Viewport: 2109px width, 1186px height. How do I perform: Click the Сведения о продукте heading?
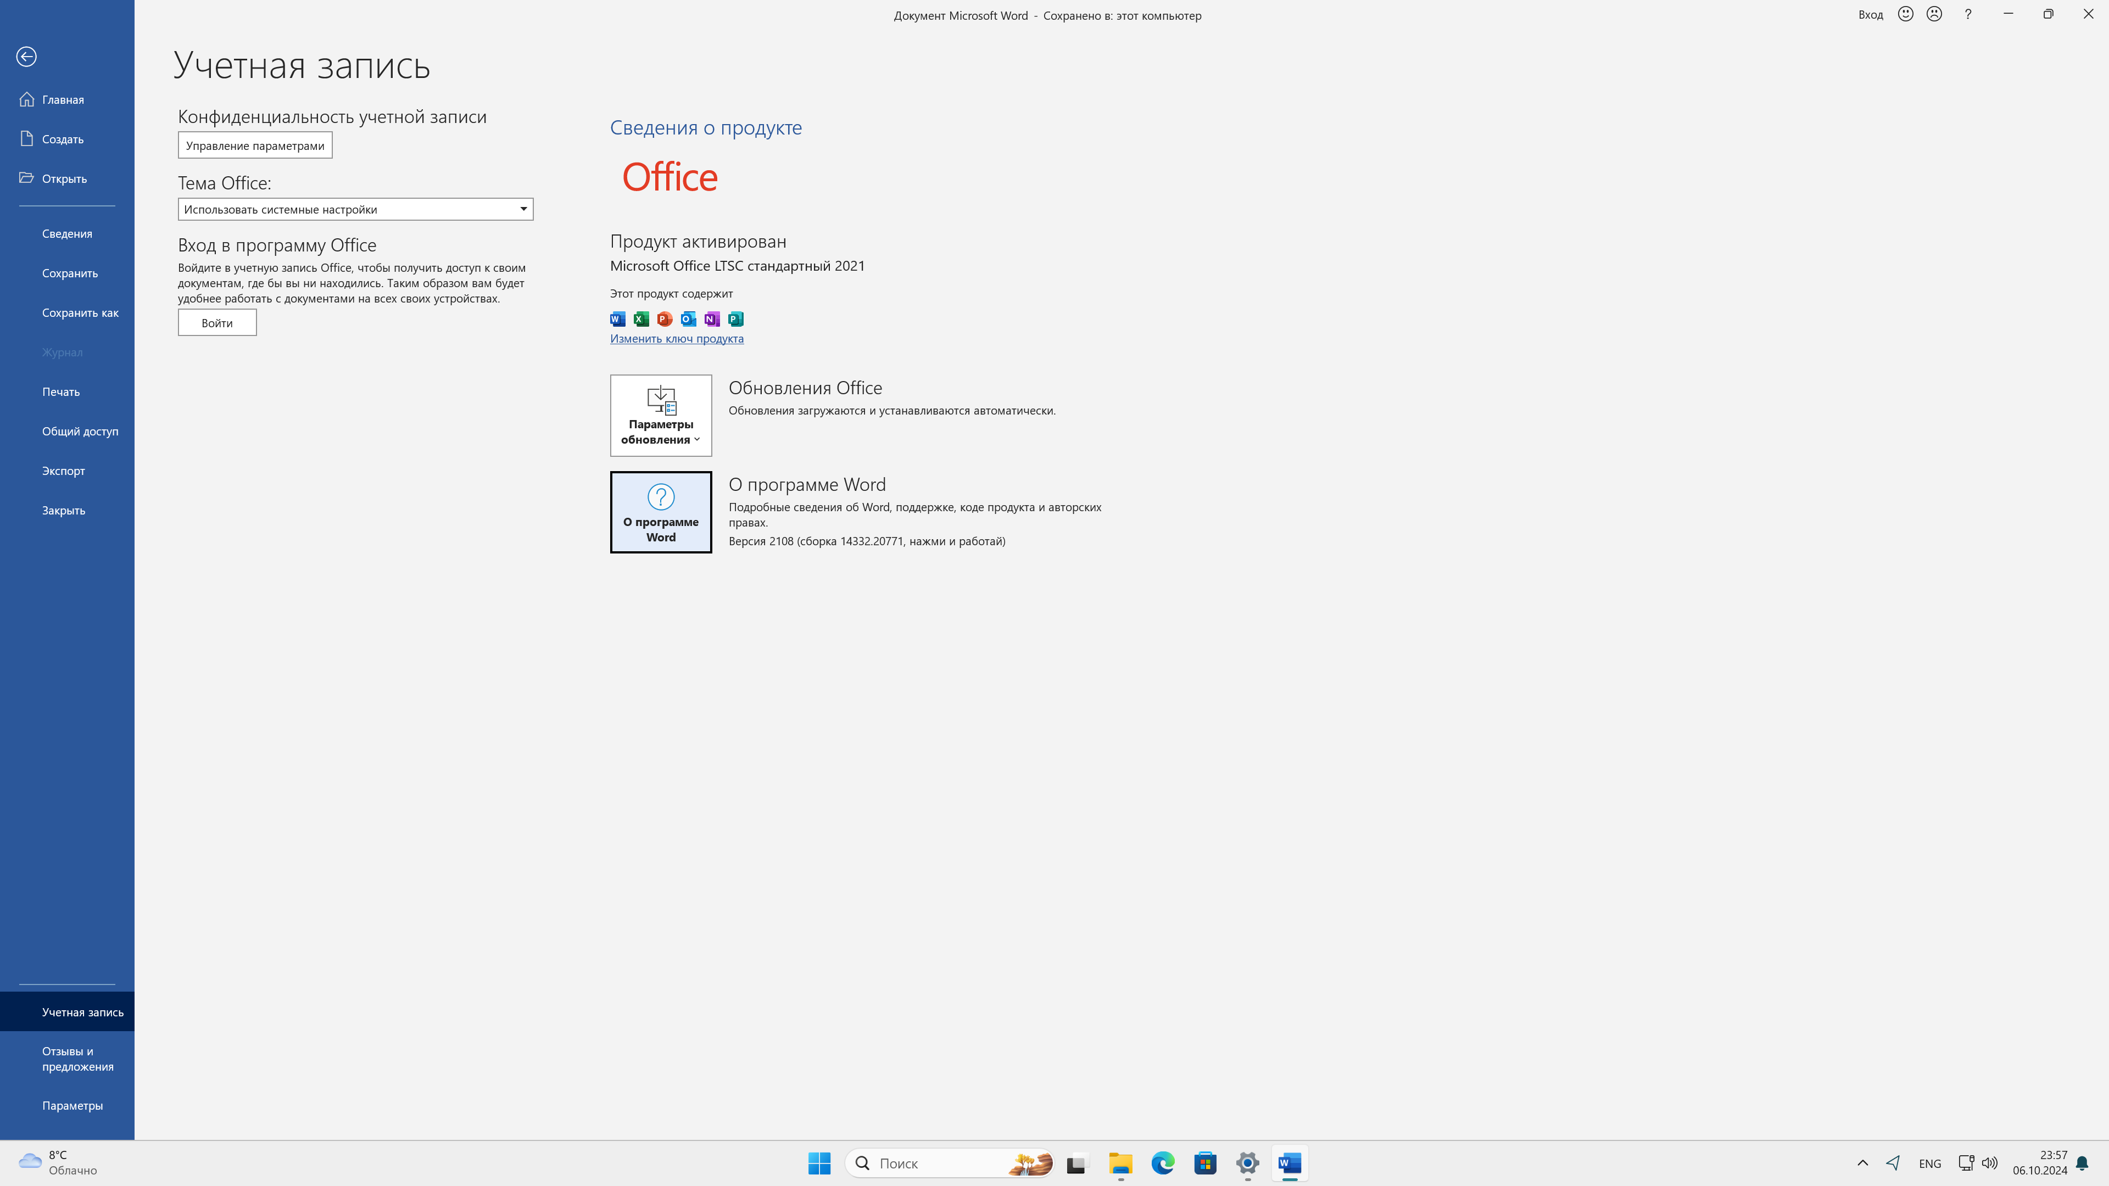[706, 128]
